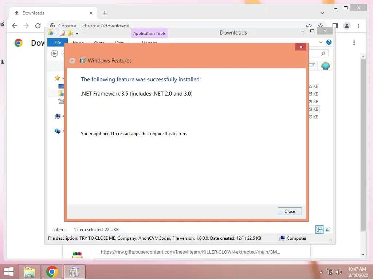The image size is (373, 279).
Task: Bookmark this page with the star icon
Action: [321, 26]
